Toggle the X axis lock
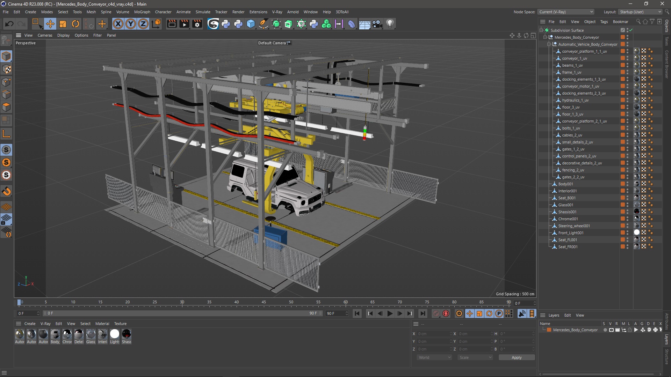The image size is (671, 377). click(118, 24)
